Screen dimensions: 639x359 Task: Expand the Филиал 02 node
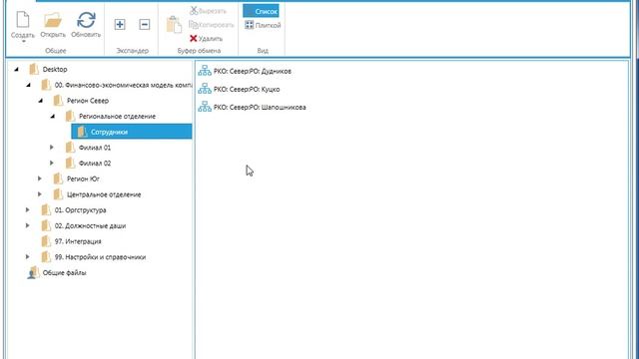click(51, 163)
